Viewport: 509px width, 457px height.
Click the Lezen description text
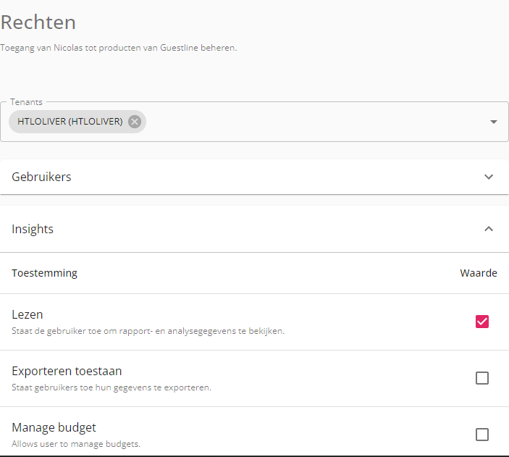[x=148, y=331]
